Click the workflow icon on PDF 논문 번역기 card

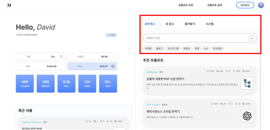tap(247, 83)
